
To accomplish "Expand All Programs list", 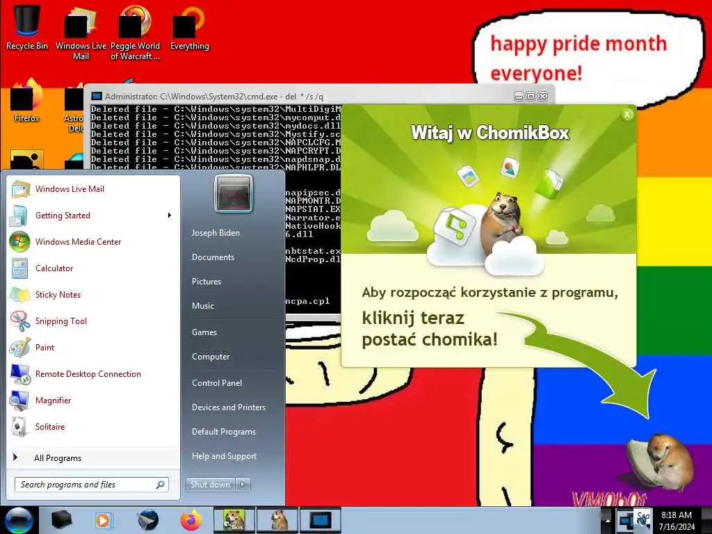I will tap(58, 458).
